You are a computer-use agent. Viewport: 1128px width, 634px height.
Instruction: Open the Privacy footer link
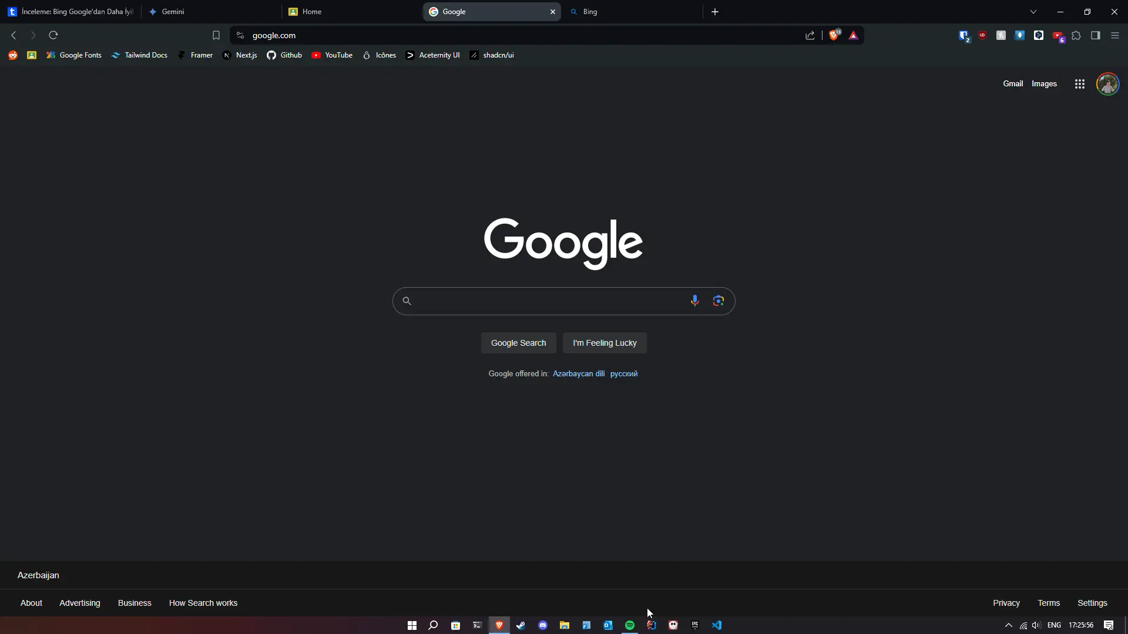tap(1006, 603)
